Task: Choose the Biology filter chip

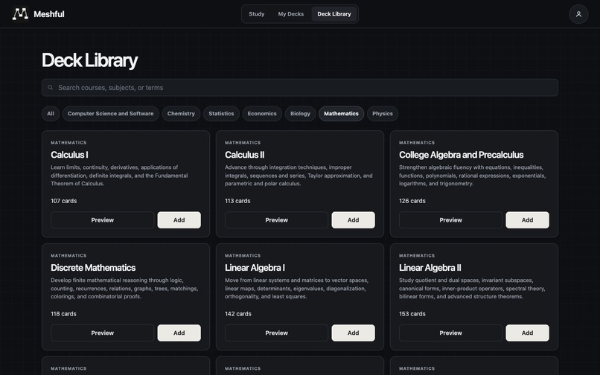Action: coord(300,114)
